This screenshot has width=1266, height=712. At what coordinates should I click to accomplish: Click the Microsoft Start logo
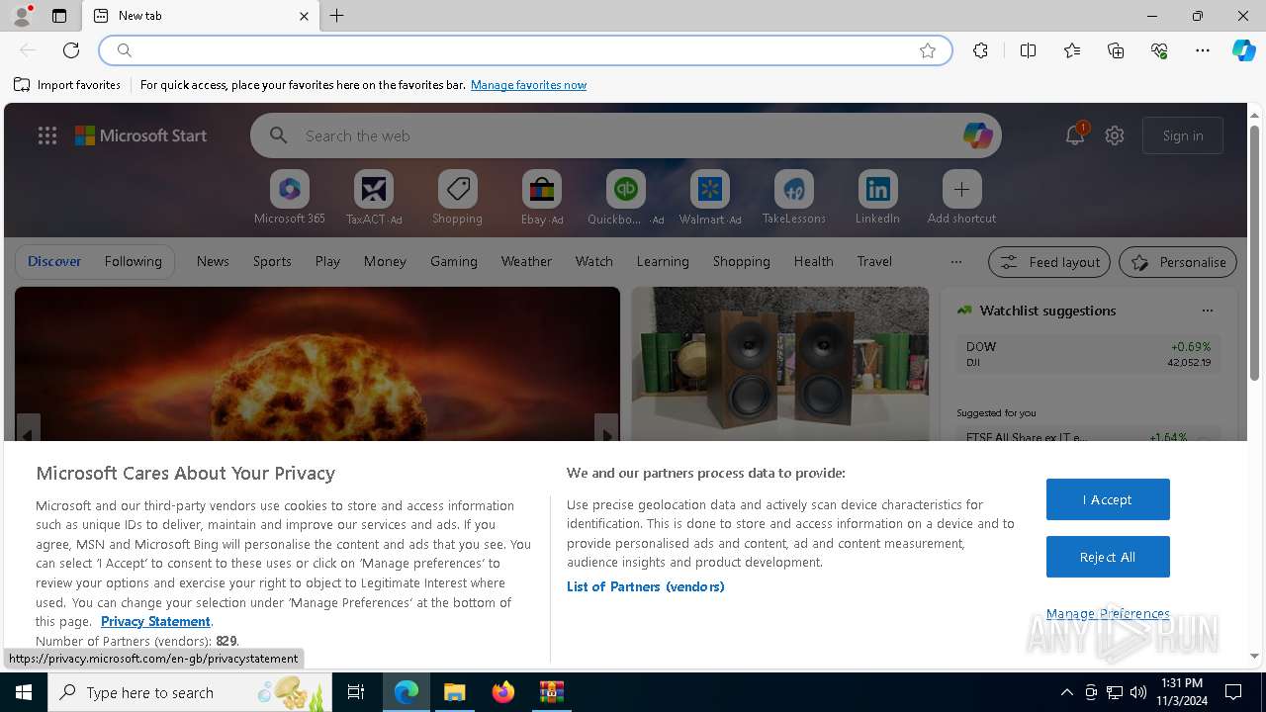coord(140,135)
